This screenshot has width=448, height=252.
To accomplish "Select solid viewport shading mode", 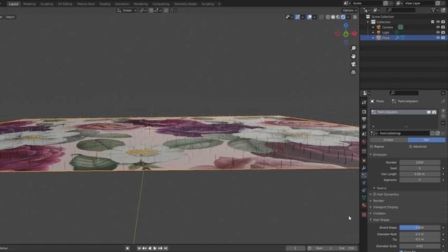I will tap(333, 17).
